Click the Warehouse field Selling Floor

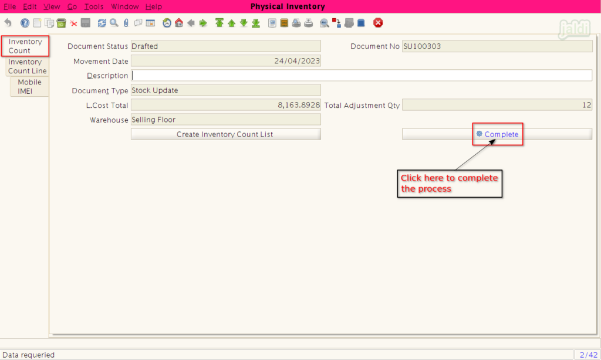pyautogui.click(x=226, y=120)
